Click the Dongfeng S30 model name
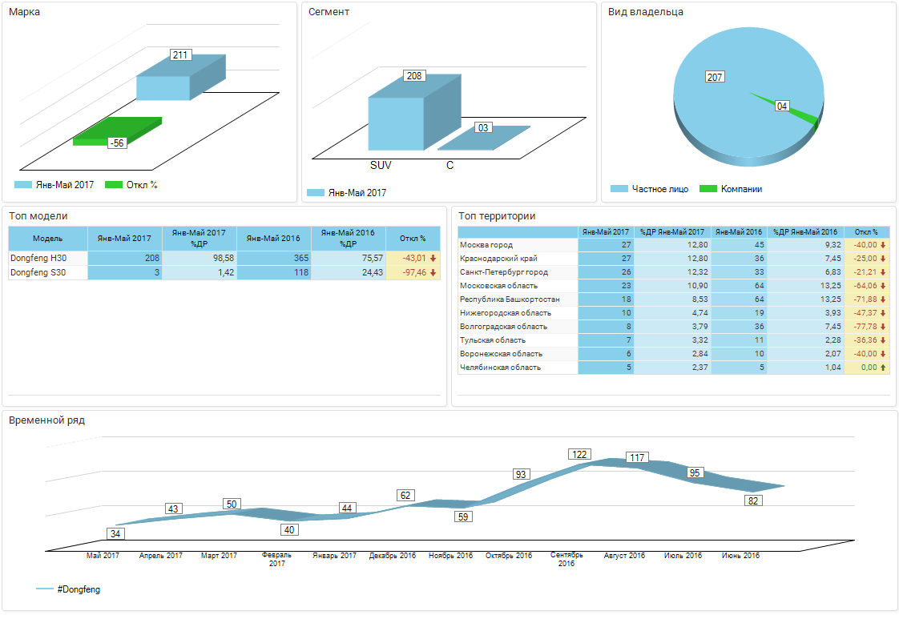Screen dimensions: 899x635 tap(38, 273)
